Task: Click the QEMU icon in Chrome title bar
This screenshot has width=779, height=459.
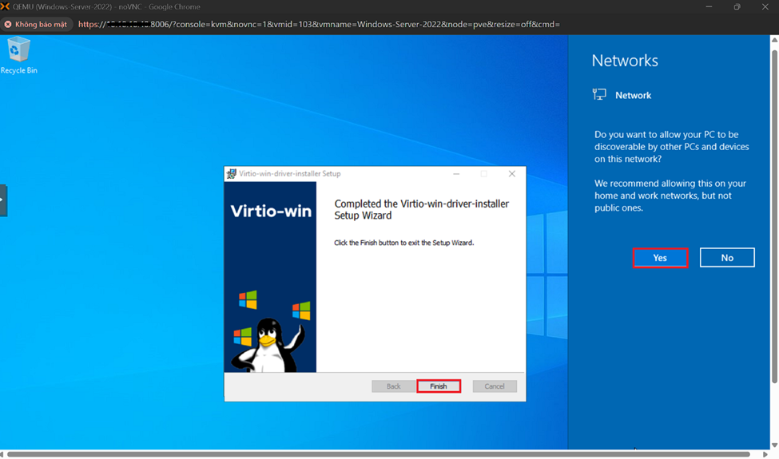Action: 6,6
